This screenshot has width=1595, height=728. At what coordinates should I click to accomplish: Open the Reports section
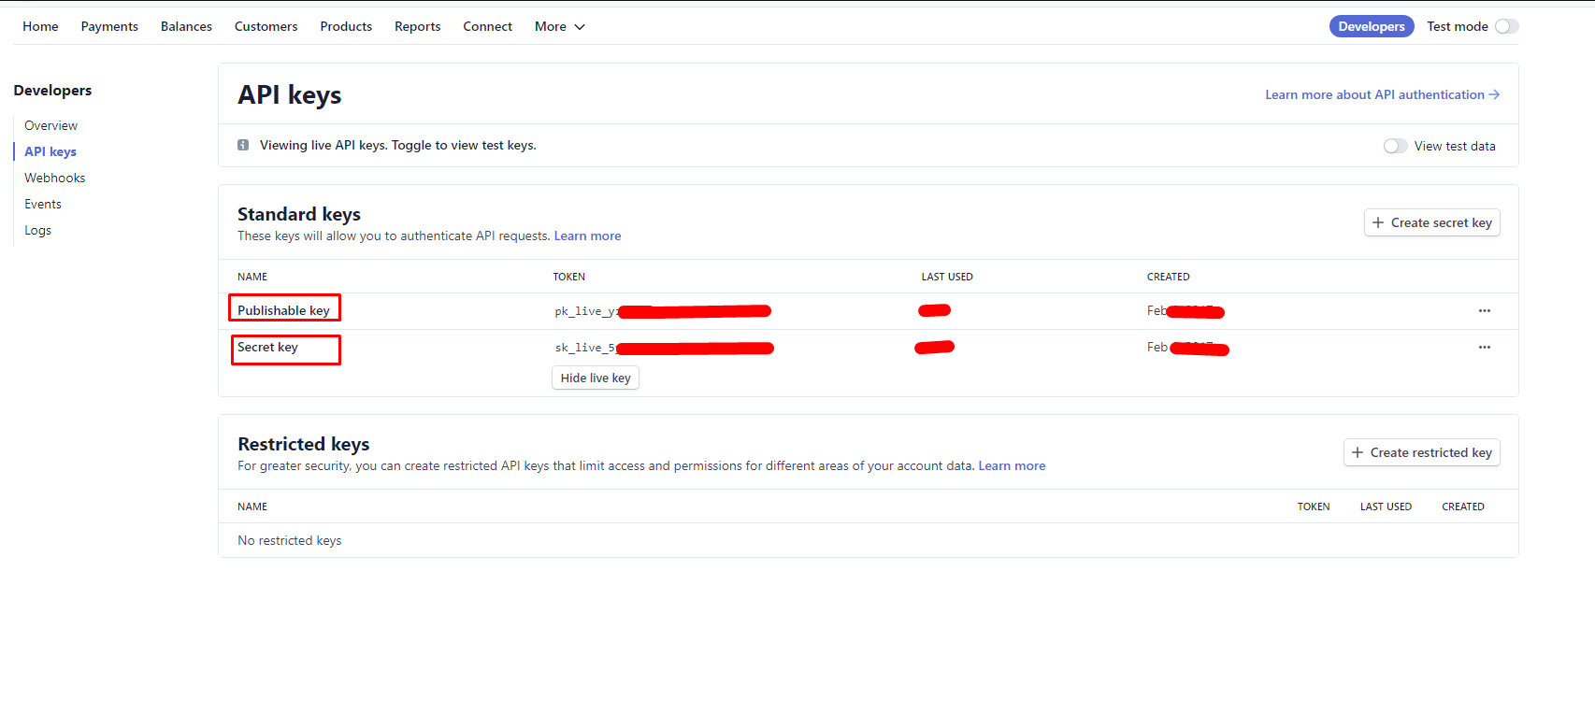tap(417, 26)
